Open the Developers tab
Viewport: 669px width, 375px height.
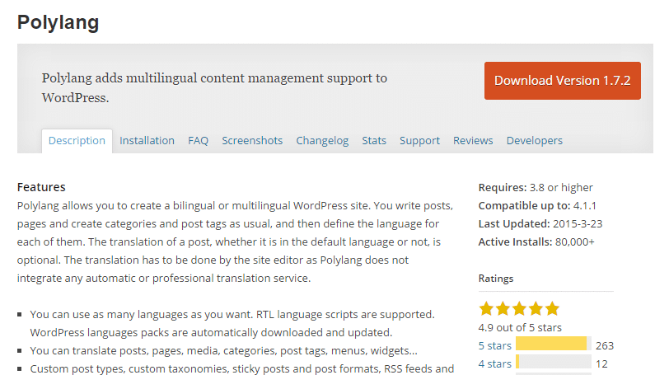tap(535, 141)
